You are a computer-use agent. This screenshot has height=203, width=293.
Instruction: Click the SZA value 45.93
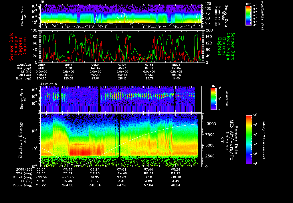(122, 68)
